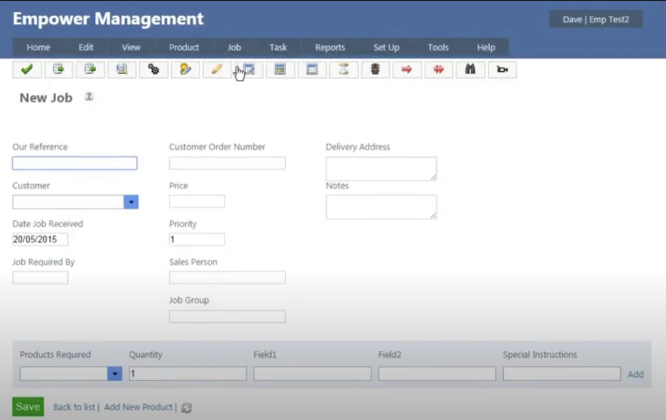Click the hourglass toolbar icon
The width and height of the screenshot is (666, 420).
tap(344, 70)
